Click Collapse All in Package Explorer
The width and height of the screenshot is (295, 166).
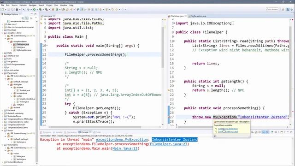[23, 18]
